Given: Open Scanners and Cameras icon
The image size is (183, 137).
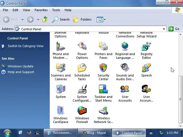Looking at the screenshot, I should coord(61,68).
